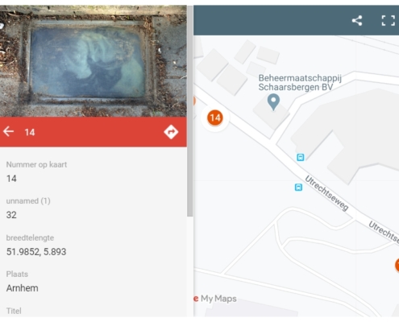
Task: Click the Beheermaatschappij Schaarsbergen BV label
Action: (x=300, y=83)
